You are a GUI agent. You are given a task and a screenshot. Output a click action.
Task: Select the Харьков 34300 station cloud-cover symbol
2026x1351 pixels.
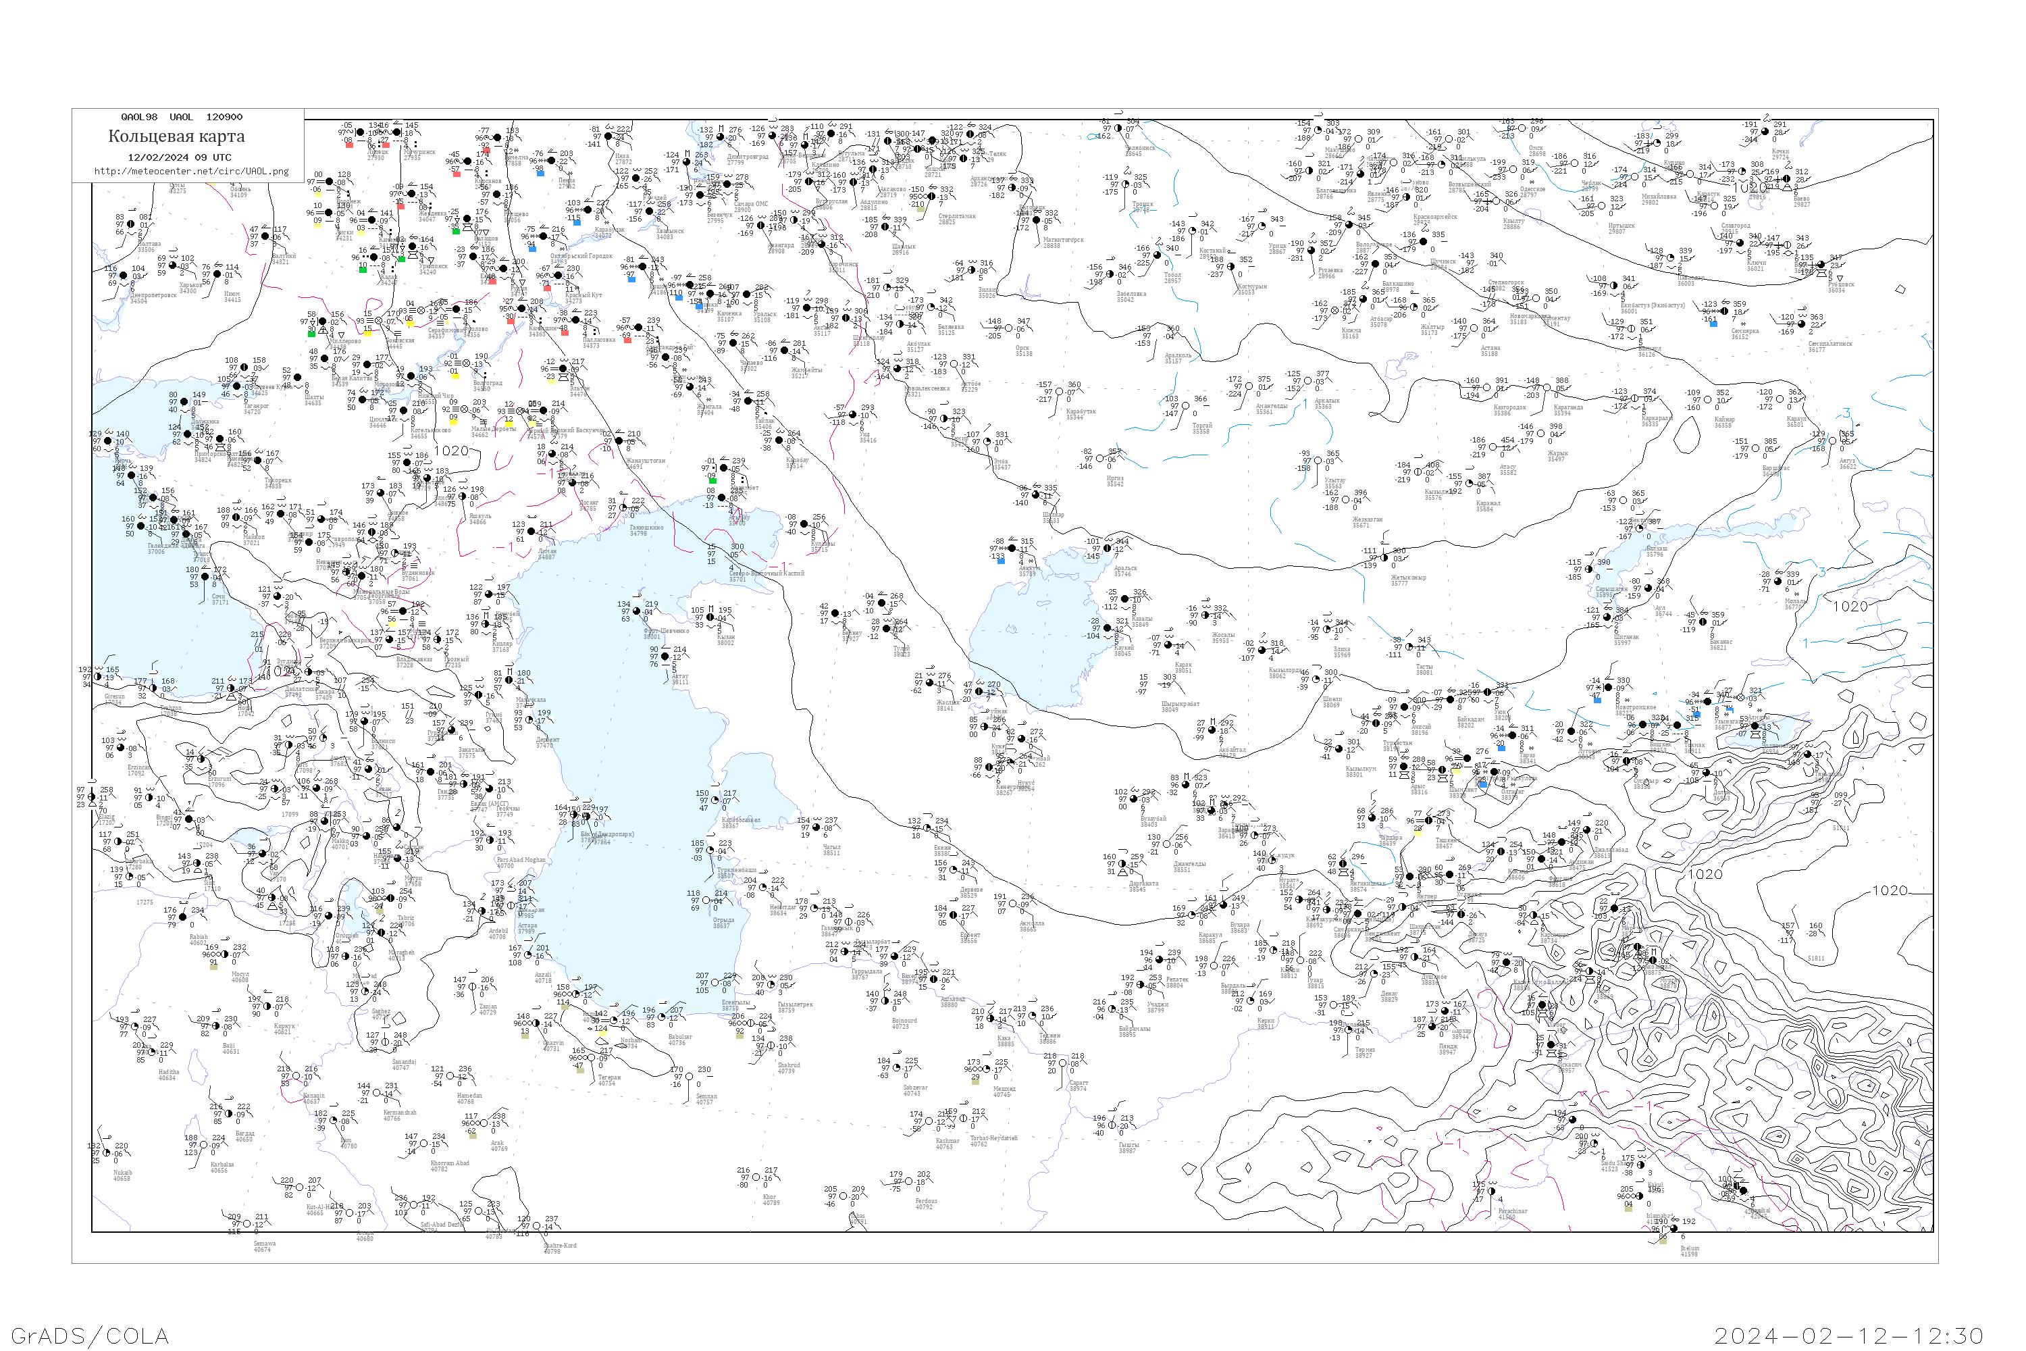(172, 265)
